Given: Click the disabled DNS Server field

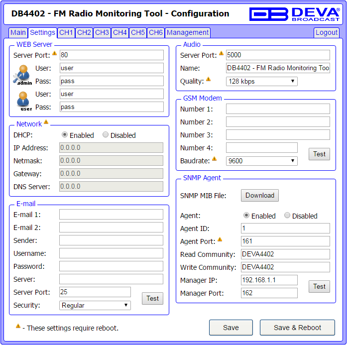Looking at the screenshot, I should (112, 187).
